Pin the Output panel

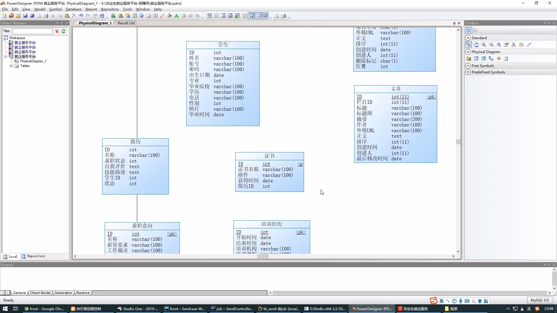click(x=549, y=265)
